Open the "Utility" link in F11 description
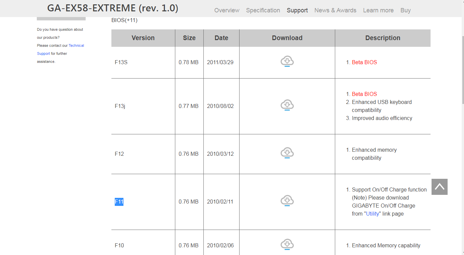The image size is (464, 255). 373,214
